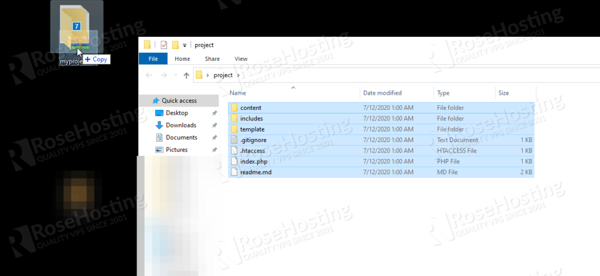Click the New folder icon in quick access toolbar
Image resolution: width=600 pixels, height=276 pixels.
coord(175,45)
